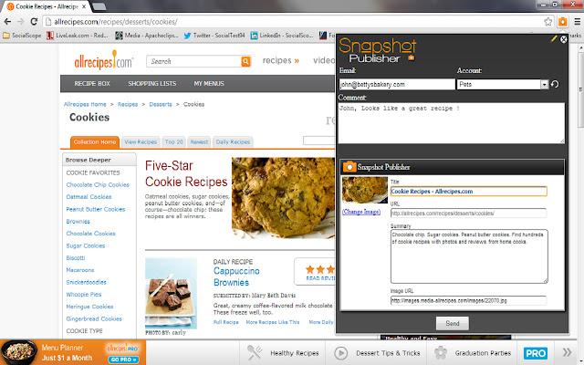Click the browser Forward arrow
The image size is (584, 365).
coord(20,22)
